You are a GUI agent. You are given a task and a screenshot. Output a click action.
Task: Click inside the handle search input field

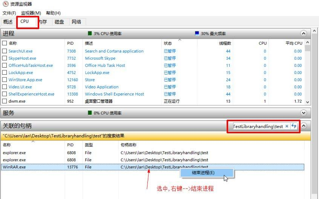point(258,126)
